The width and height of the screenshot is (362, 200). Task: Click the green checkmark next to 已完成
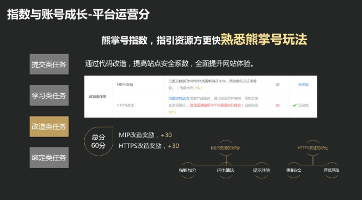pyautogui.click(x=294, y=105)
